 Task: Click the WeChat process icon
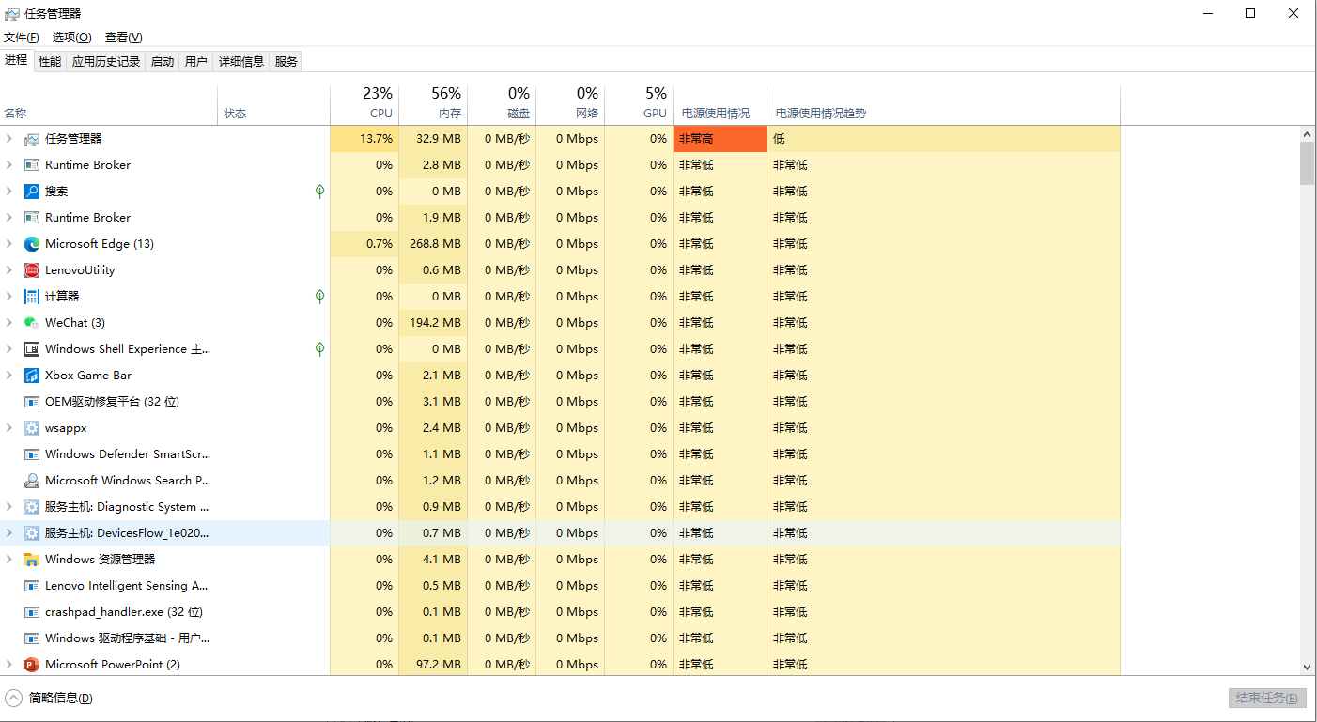(32, 323)
